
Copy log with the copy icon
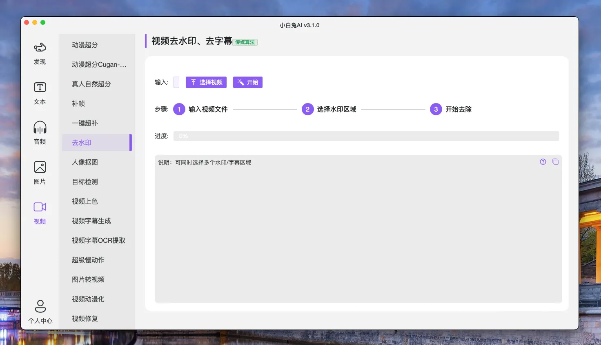[x=555, y=162]
